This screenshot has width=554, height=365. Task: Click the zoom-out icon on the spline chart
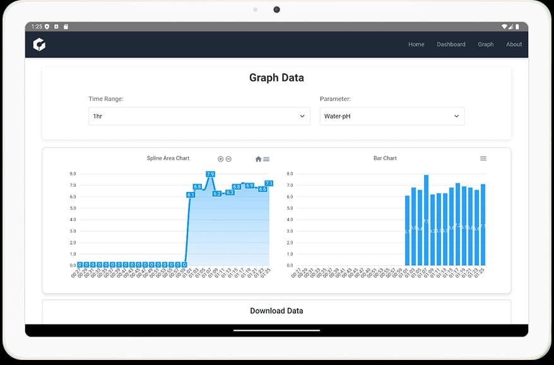(228, 159)
